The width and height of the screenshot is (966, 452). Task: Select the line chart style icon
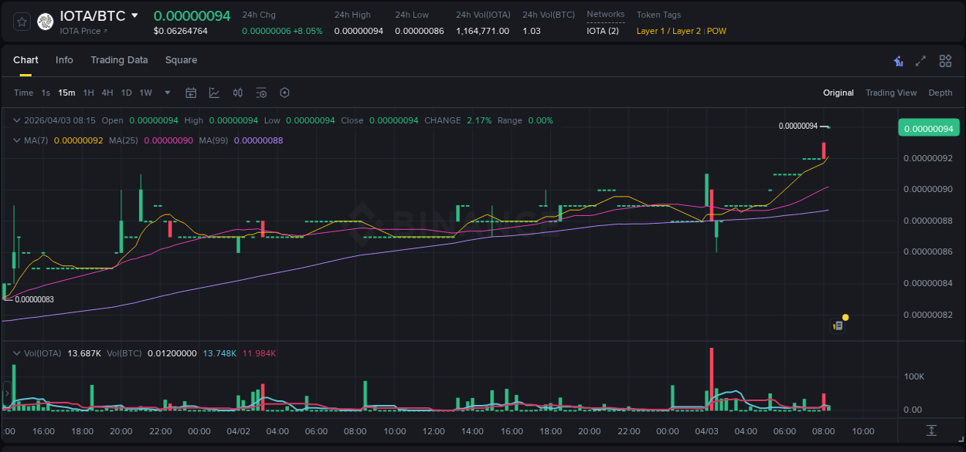point(214,93)
